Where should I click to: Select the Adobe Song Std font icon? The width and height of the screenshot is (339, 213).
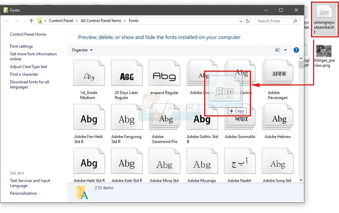[x=278, y=161]
